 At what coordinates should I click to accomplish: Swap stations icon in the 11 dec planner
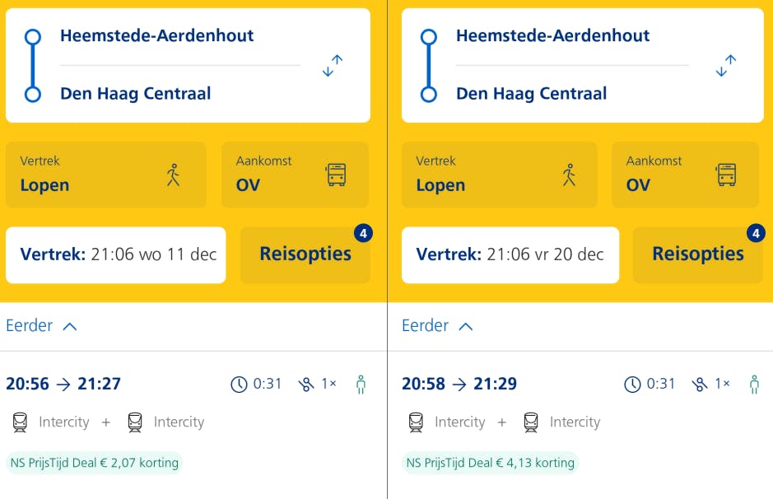(x=333, y=66)
